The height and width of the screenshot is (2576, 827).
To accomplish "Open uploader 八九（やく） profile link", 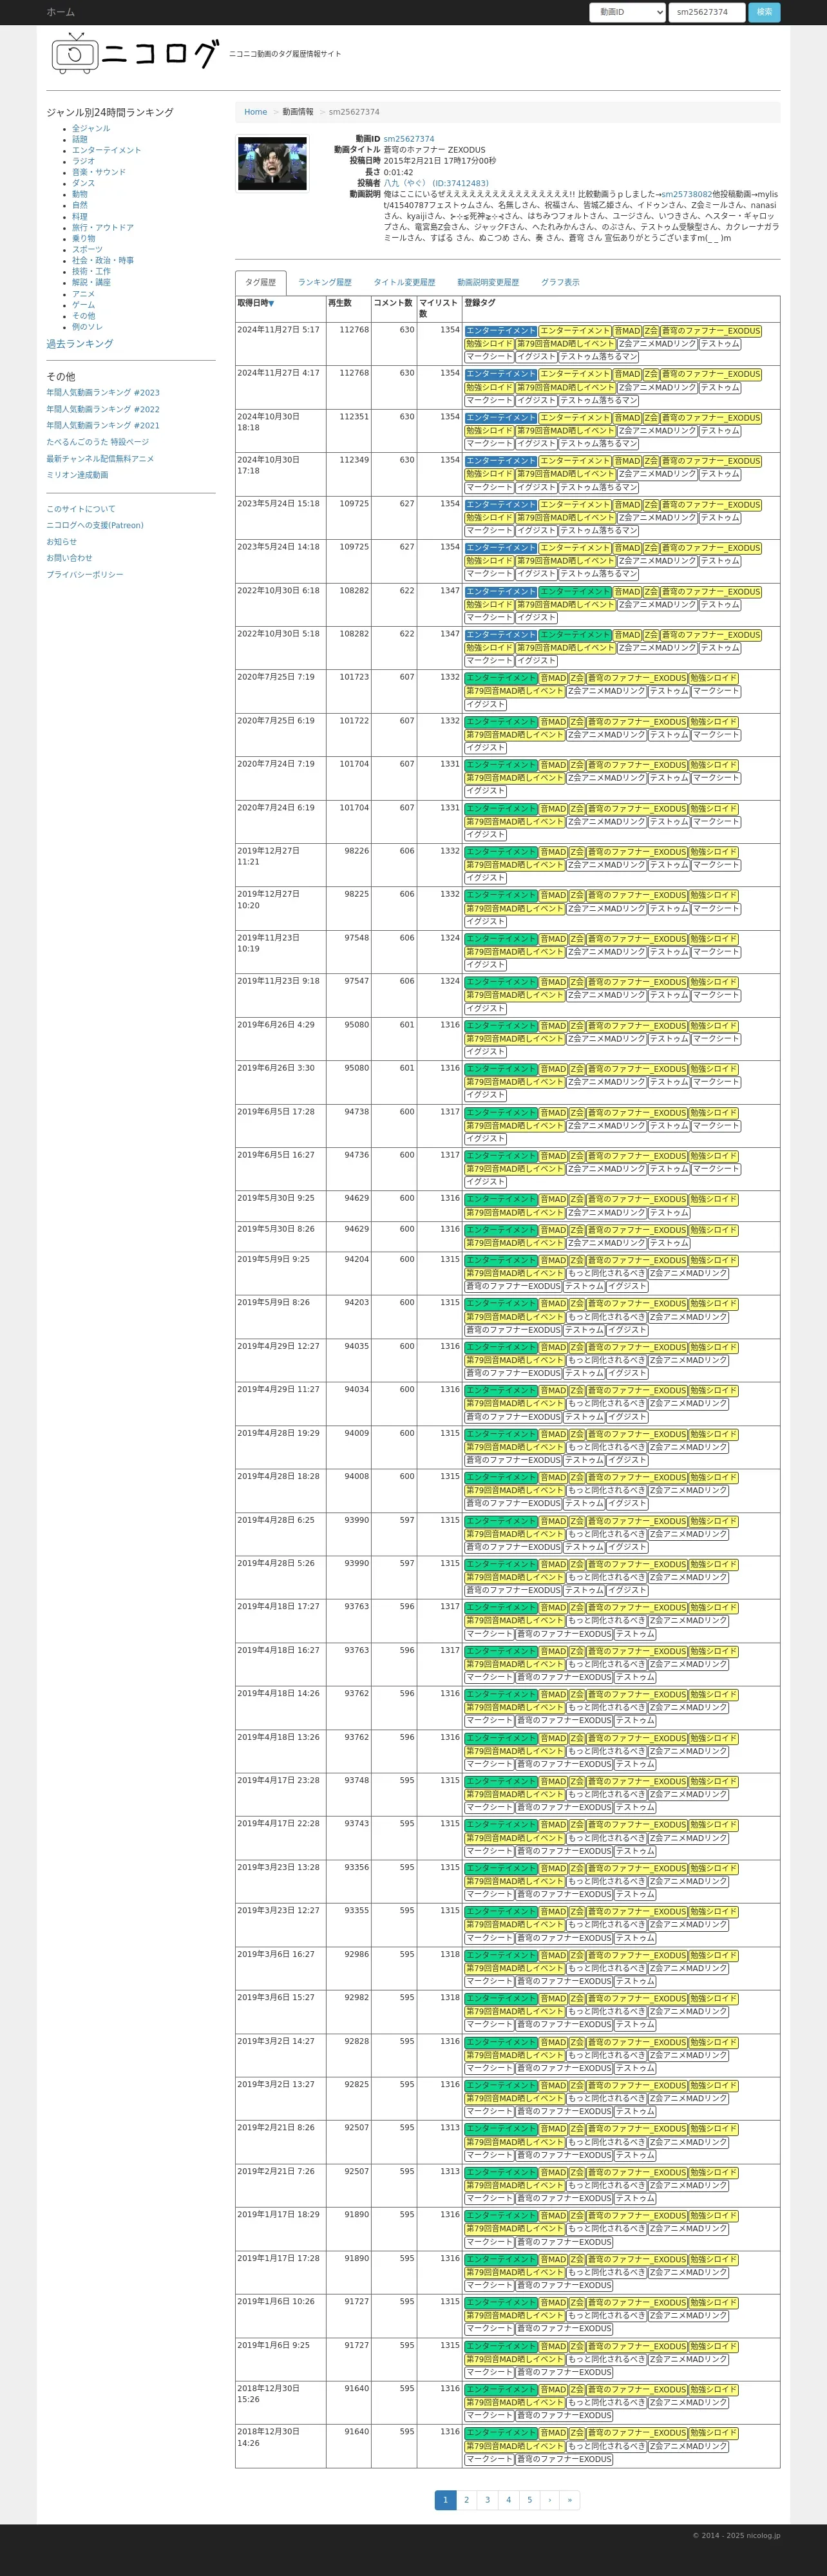I will [x=436, y=183].
